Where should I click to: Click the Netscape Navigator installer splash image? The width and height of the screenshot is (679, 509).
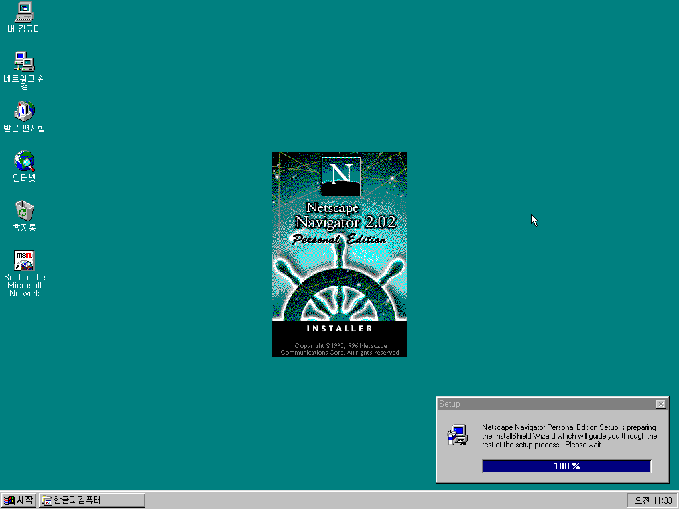339,254
